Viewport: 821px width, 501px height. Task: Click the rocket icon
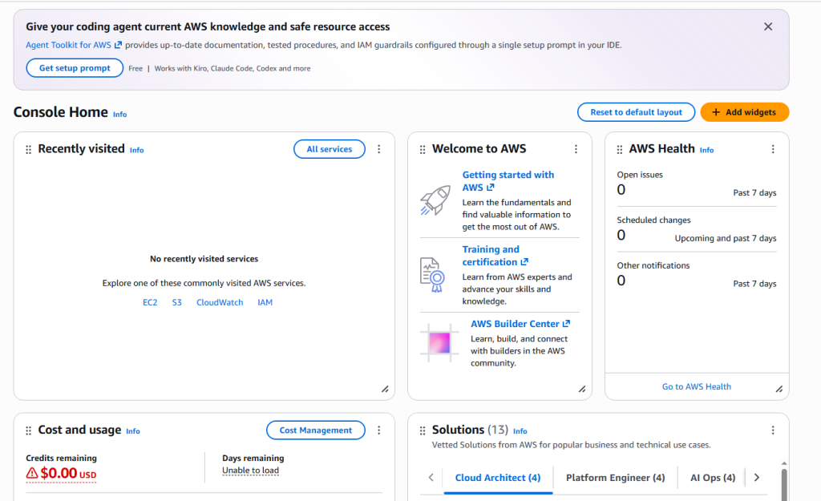tap(435, 200)
